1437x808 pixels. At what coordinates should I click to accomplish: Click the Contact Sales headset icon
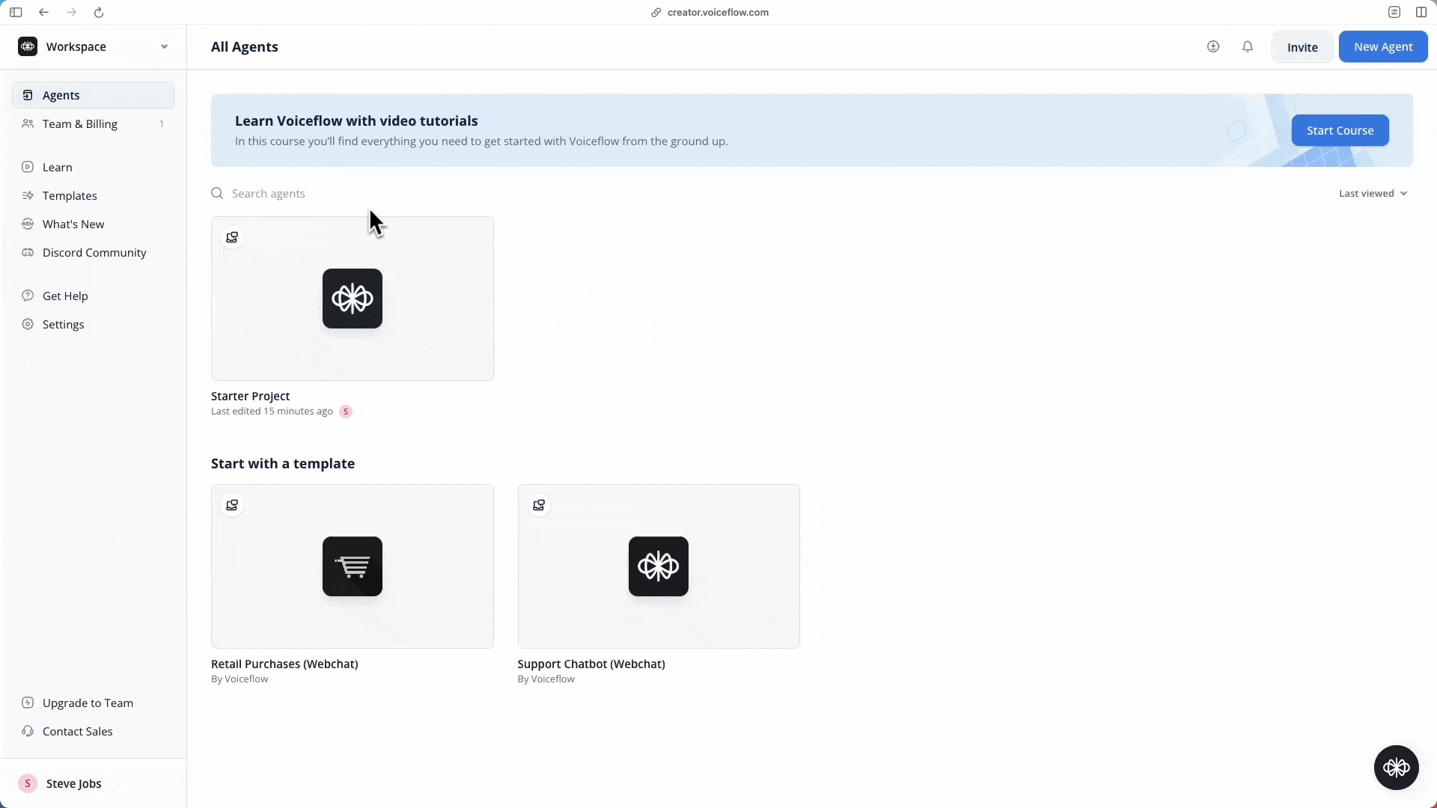[28, 731]
